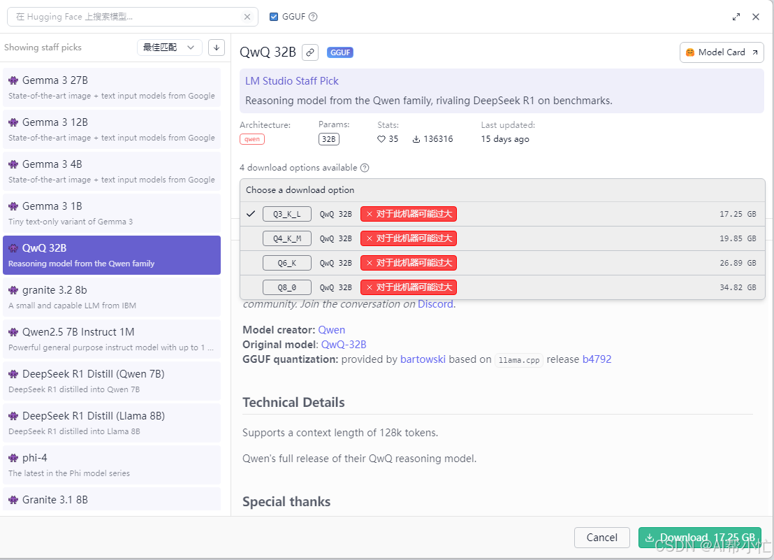
Task: Click DeepSeek R1 Distill (Llama 8B) icon
Action: [x=13, y=416]
